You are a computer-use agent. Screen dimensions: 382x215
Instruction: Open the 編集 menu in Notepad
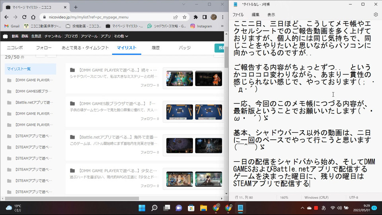pyautogui.click(x=255, y=15)
